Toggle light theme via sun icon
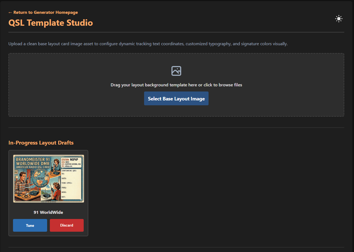354x252 pixels. 339,19
